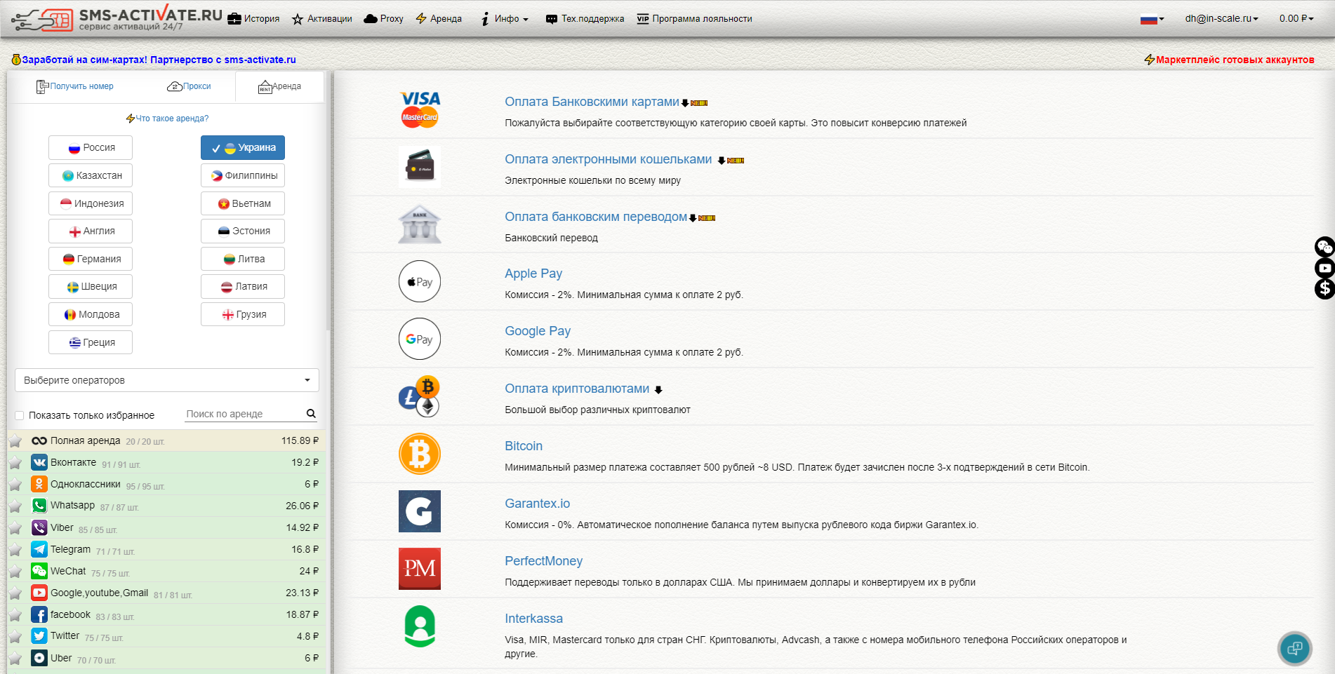Favorite the facebook row star
Viewport: 1335px width, 674px height.
[15, 615]
